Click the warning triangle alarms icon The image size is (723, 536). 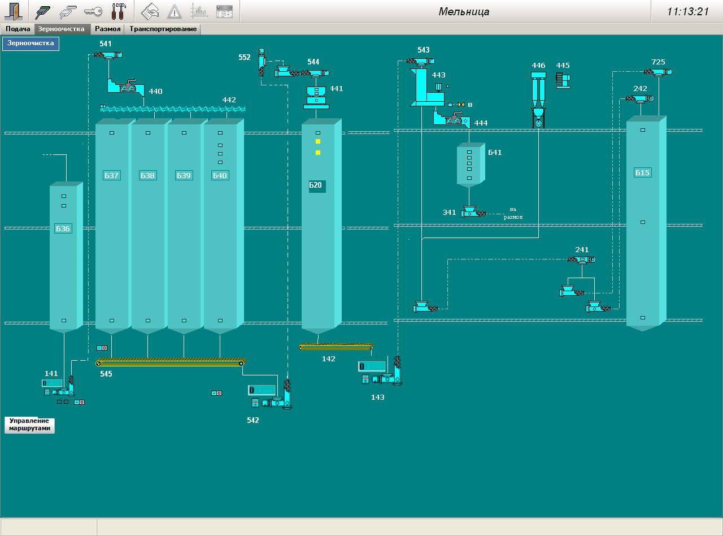[x=175, y=11]
